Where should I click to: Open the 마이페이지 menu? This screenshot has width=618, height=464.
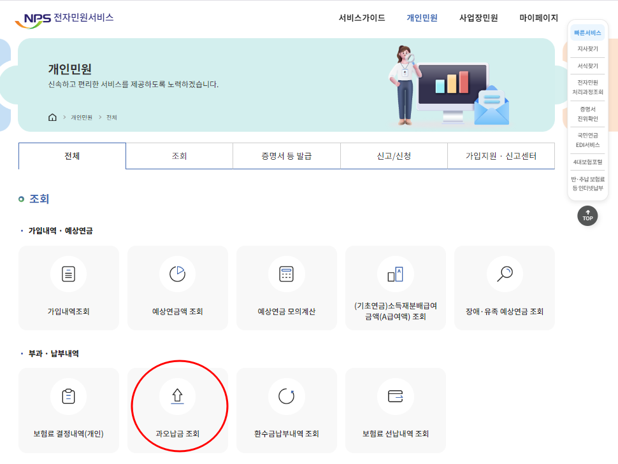[539, 18]
